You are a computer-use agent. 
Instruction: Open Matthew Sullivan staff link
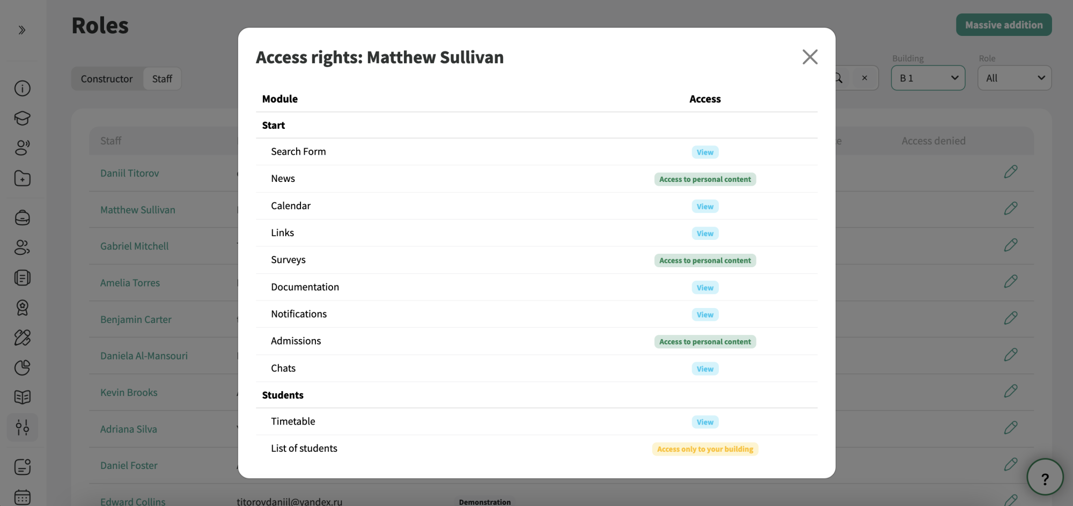click(x=137, y=210)
